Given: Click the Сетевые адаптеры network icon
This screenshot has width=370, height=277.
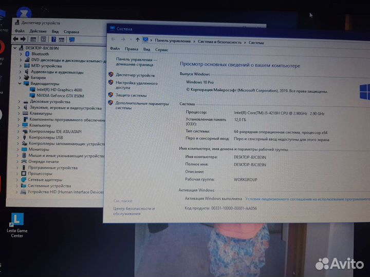Looking at the screenshot, I should pyautogui.click(x=24, y=180).
